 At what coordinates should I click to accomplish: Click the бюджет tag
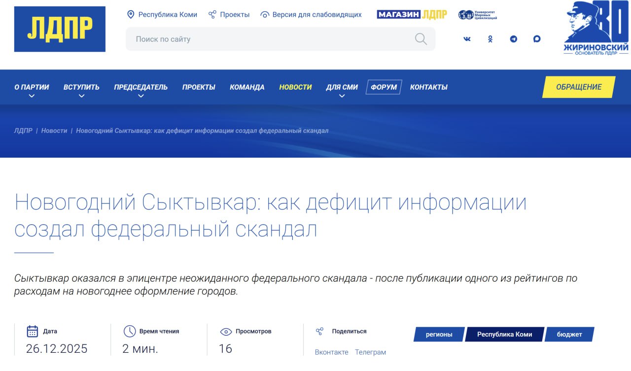pyautogui.click(x=569, y=335)
